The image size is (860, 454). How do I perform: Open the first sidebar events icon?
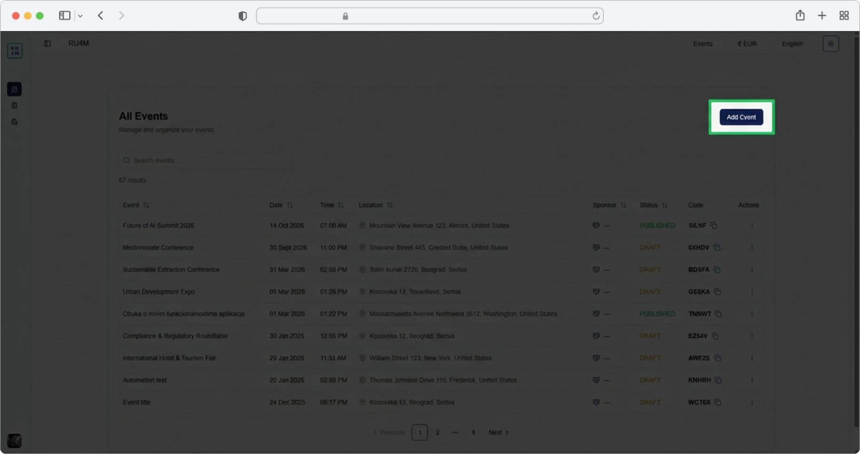coord(15,89)
